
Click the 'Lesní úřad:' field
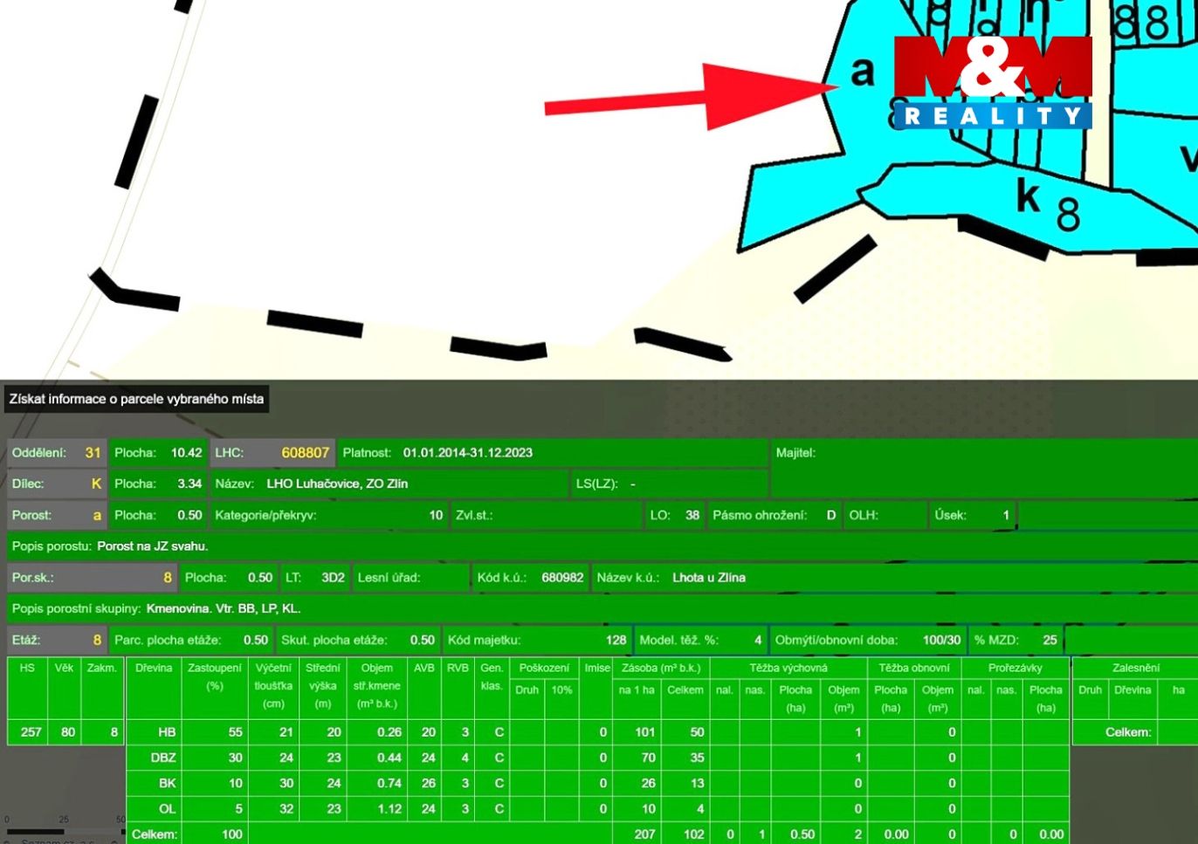pos(411,578)
